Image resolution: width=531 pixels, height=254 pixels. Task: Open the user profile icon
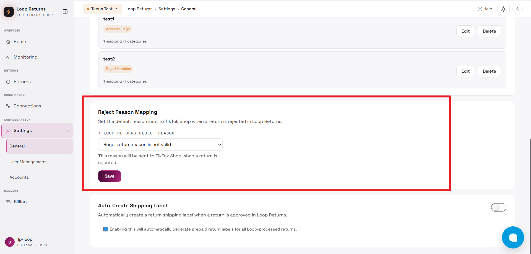[517, 9]
